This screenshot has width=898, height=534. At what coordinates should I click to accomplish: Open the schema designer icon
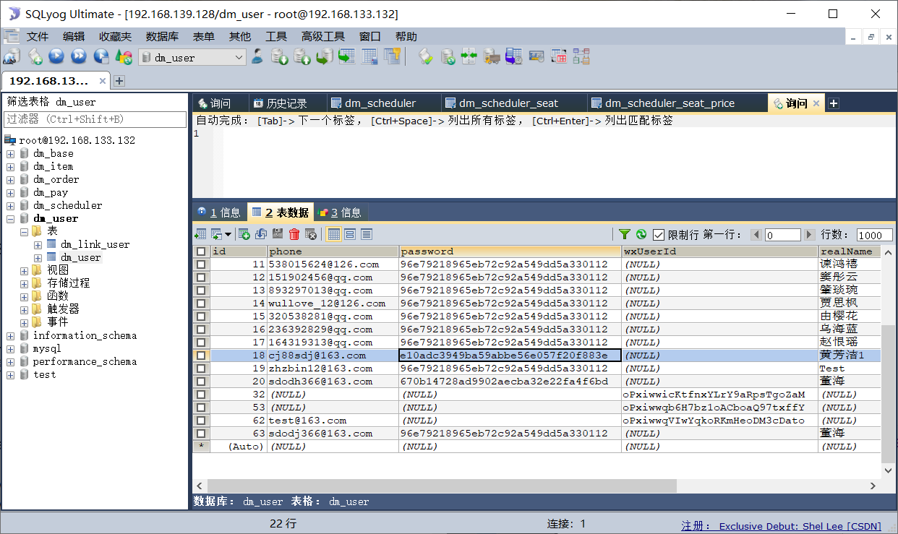pyautogui.click(x=581, y=57)
